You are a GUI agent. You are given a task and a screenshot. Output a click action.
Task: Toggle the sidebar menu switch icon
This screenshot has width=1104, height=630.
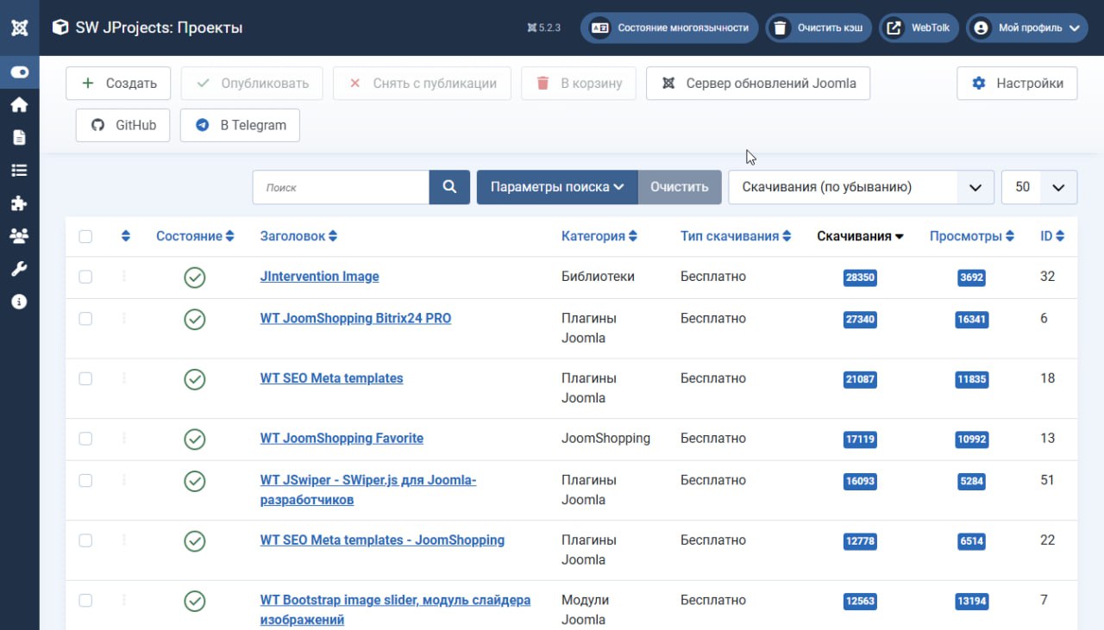(19, 72)
